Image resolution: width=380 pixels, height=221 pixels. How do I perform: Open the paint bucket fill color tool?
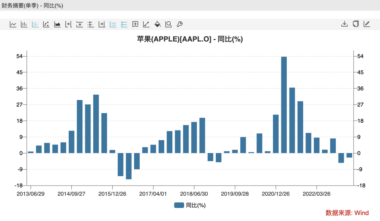click(158, 24)
